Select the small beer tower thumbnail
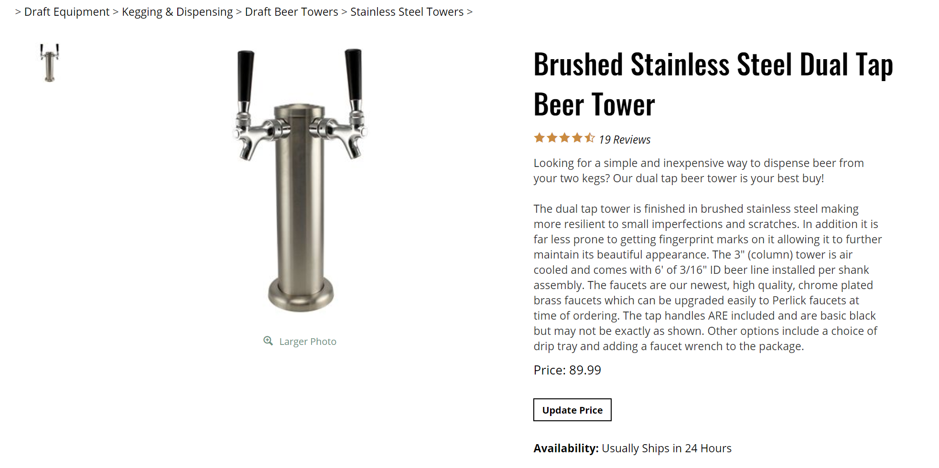939x468 pixels. [49, 62]
